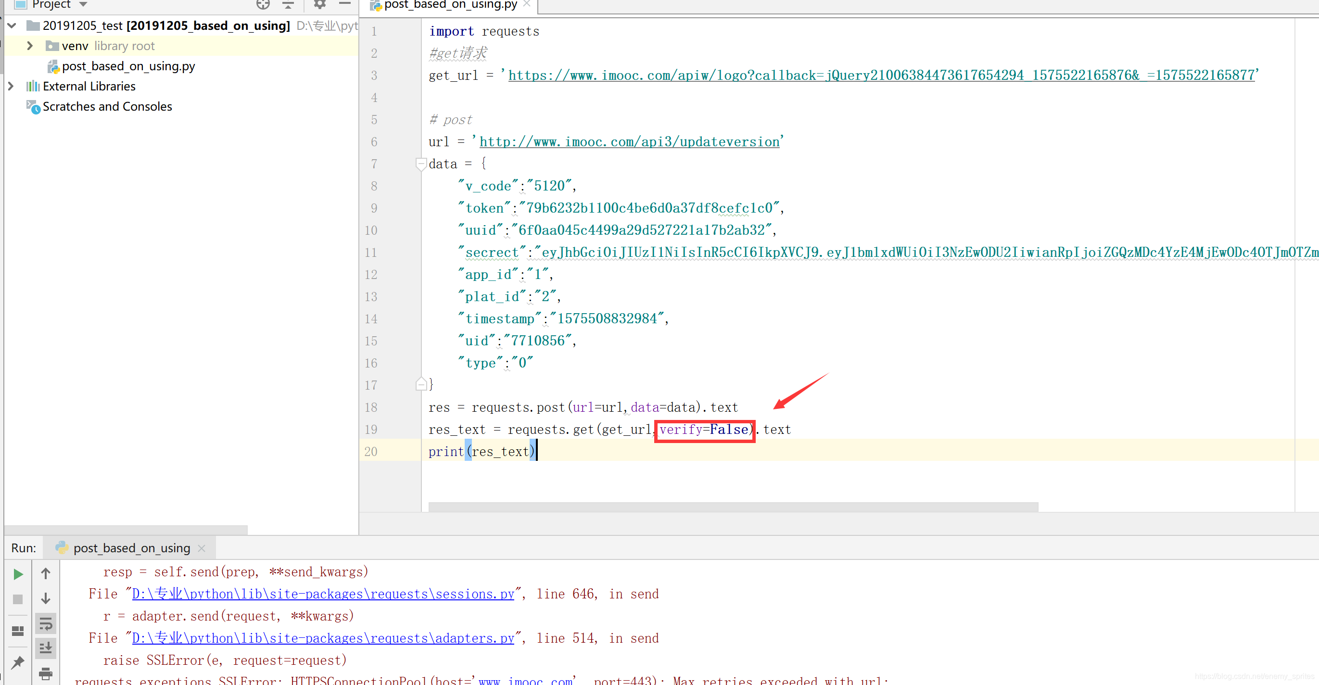Click the Stop process square icon
The image size is (1319, 685).
tap(18, 599)
